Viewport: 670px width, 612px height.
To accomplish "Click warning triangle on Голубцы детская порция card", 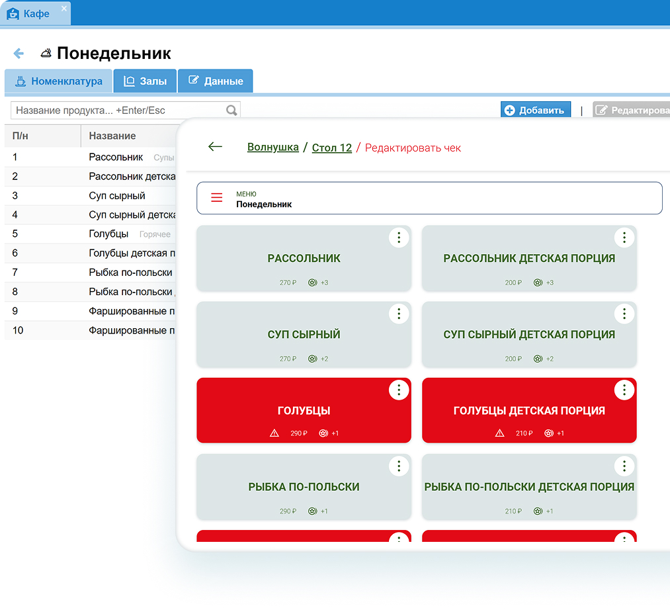I will (x=499, y=433).
